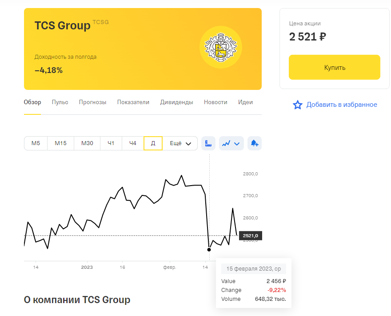Go to the Прогнозы tab
This screenshot has height=316, width=391.
92,102
